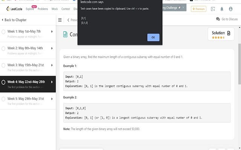Toggle the Week 5 completion circle
The width and height of the screenshot is (241, 150).
3,99
